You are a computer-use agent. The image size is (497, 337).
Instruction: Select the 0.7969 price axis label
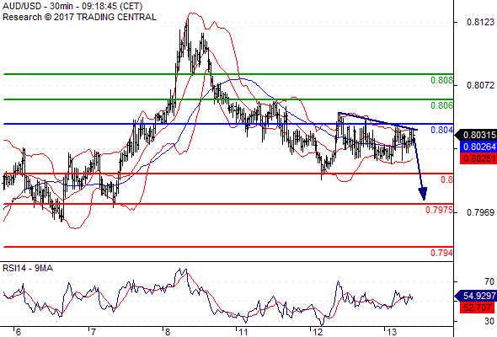click(x=480, y=212)
